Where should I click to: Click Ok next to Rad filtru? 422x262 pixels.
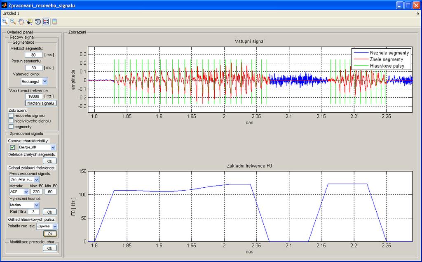[x=50, y=212]
